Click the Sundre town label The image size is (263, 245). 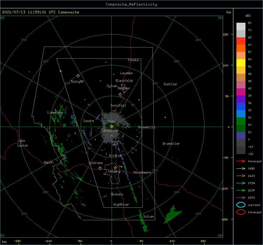tap(89, 121)
